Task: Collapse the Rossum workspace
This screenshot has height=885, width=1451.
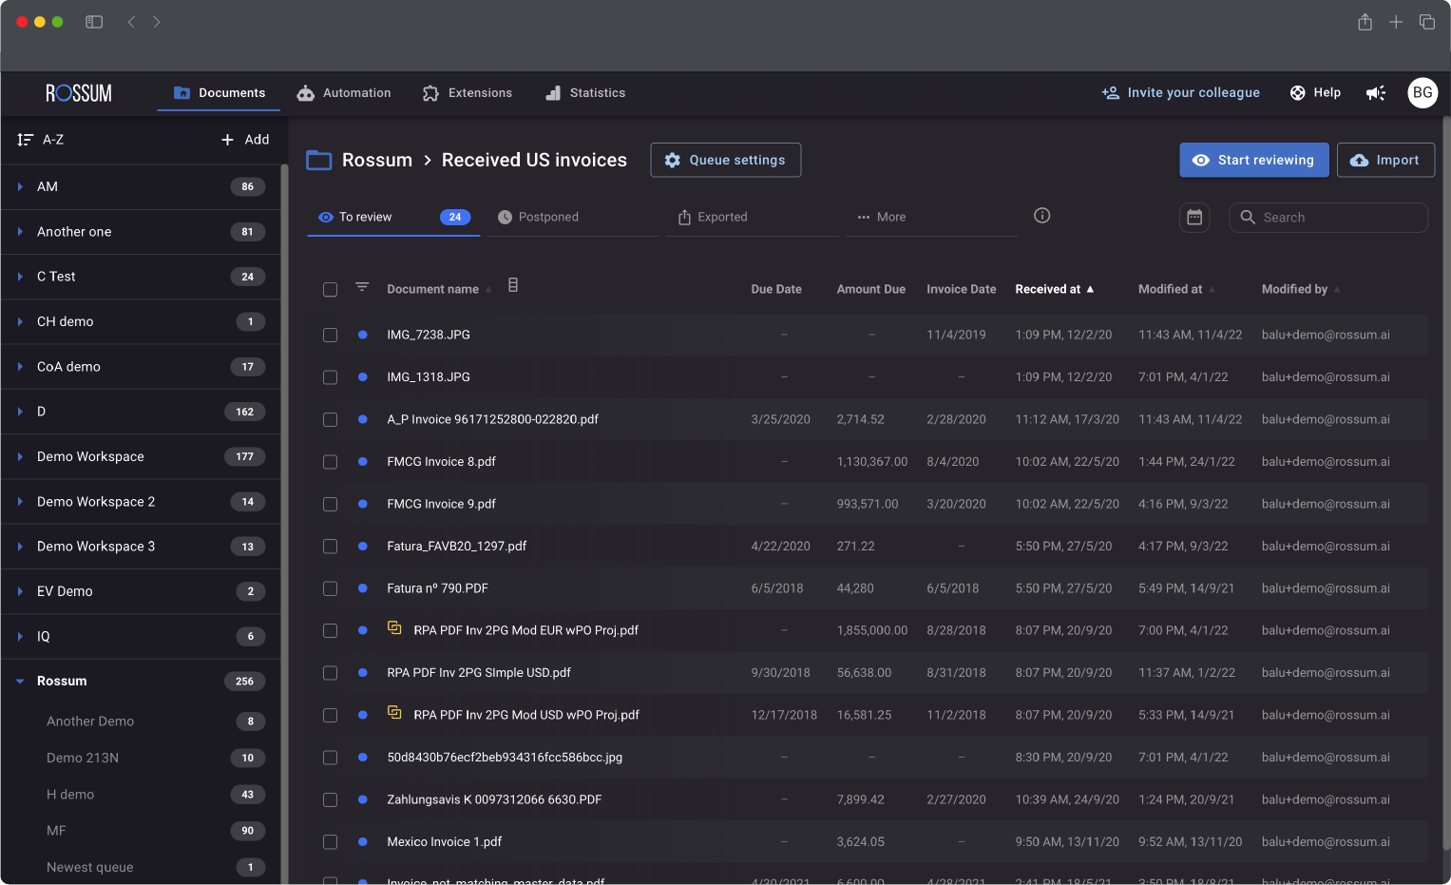Action: 20,682
